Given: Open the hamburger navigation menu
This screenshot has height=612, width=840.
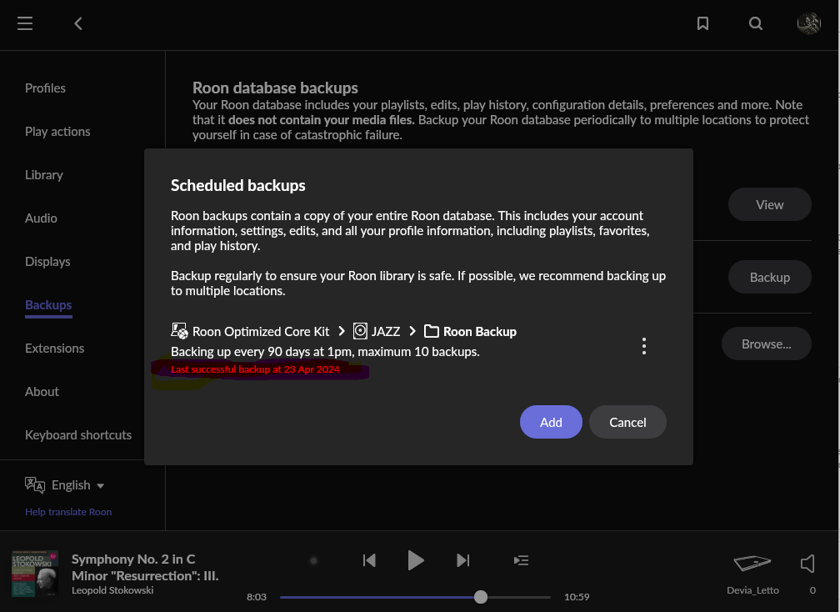Looking at the screenshot, I should click(x=25, y=23).
